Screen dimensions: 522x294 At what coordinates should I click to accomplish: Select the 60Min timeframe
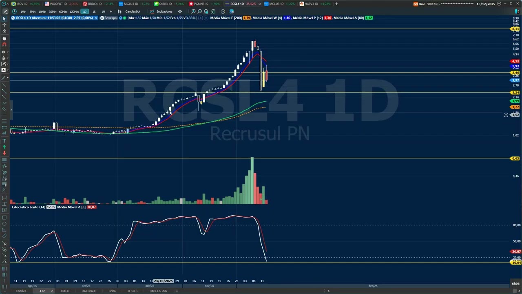point(63,11)
